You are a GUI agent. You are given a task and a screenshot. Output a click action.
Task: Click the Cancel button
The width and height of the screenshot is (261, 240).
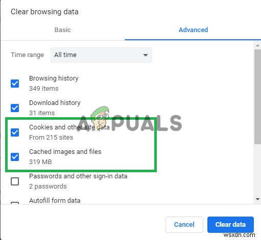click(x=184, y=225)
